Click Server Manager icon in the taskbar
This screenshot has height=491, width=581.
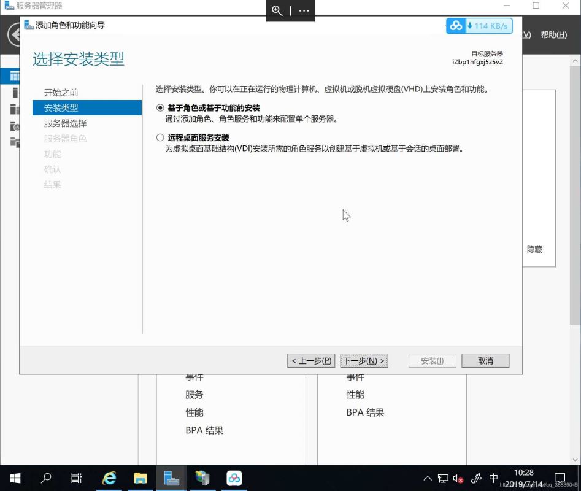point(171,478)
